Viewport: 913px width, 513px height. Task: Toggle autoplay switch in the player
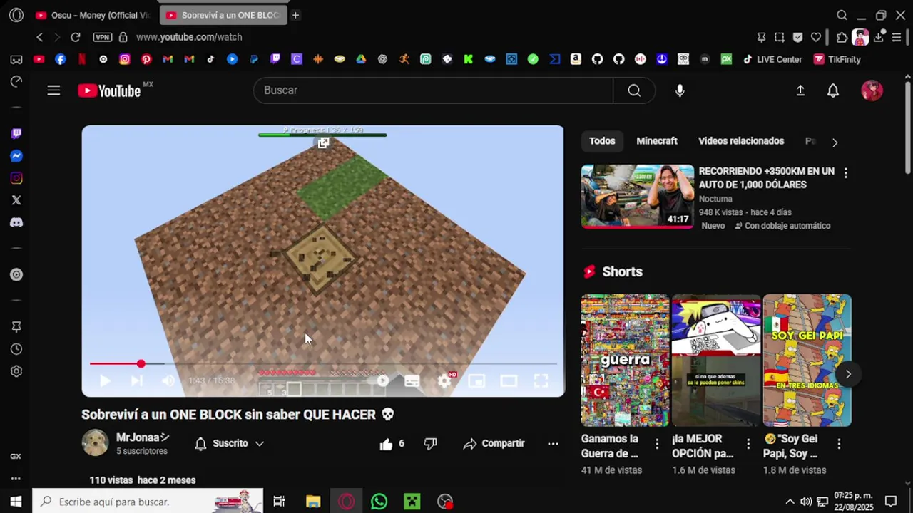pos(382,381)
